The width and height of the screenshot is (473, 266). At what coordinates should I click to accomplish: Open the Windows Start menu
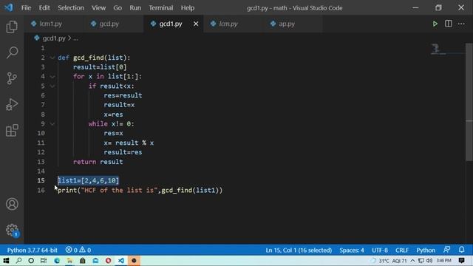pyautogui.click(x=6, y=261)
